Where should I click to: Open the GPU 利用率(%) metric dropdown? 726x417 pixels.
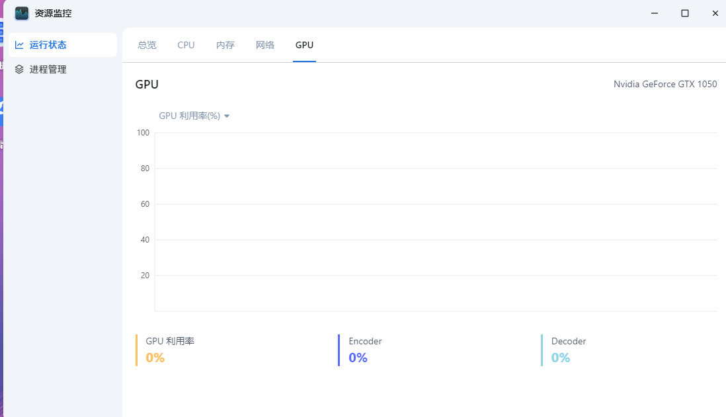(194, 116)
